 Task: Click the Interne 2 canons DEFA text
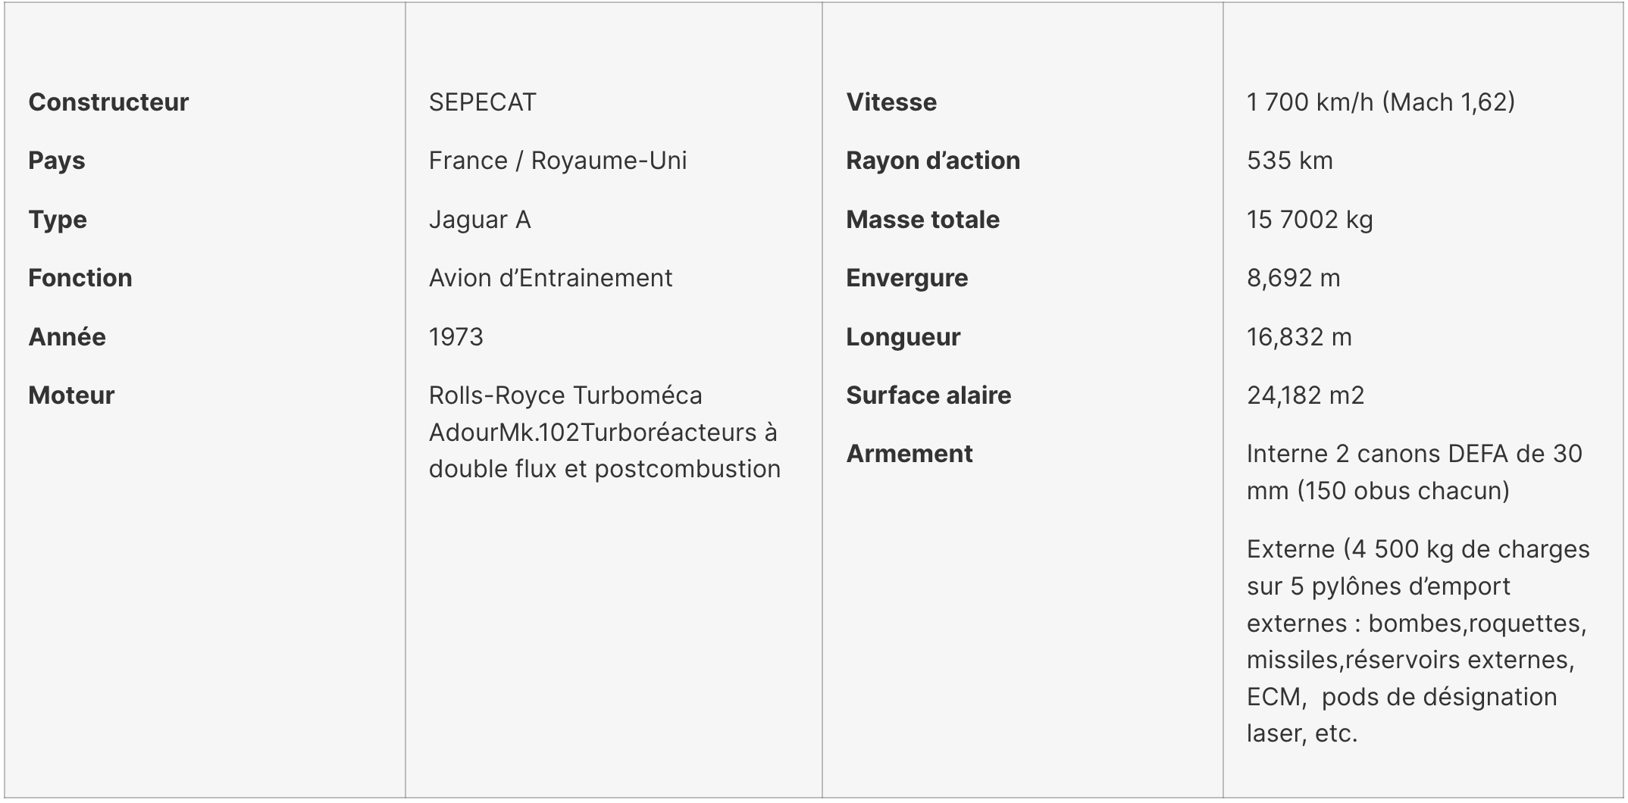[1414, 472]
